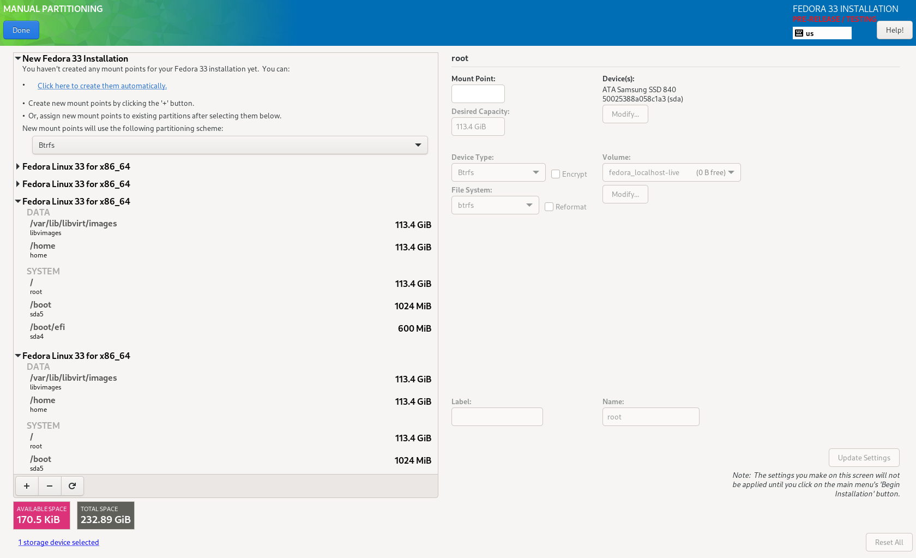Click the plus icon to add a mount point
916x558 pixels.
[27, 485]
